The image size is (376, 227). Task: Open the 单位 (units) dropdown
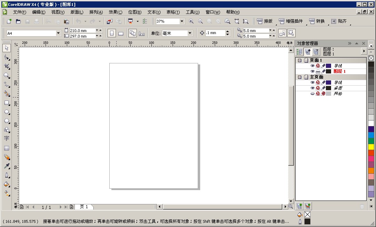(189, 33)
